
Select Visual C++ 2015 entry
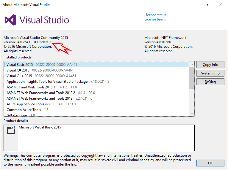point(19,76)
